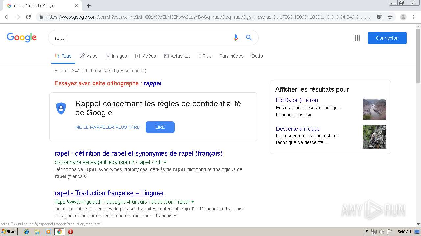Image resolution: width=421 pixels, height=236 pixels.
Task: Click the Río Rapel river thumbnail
Action: 375,109
